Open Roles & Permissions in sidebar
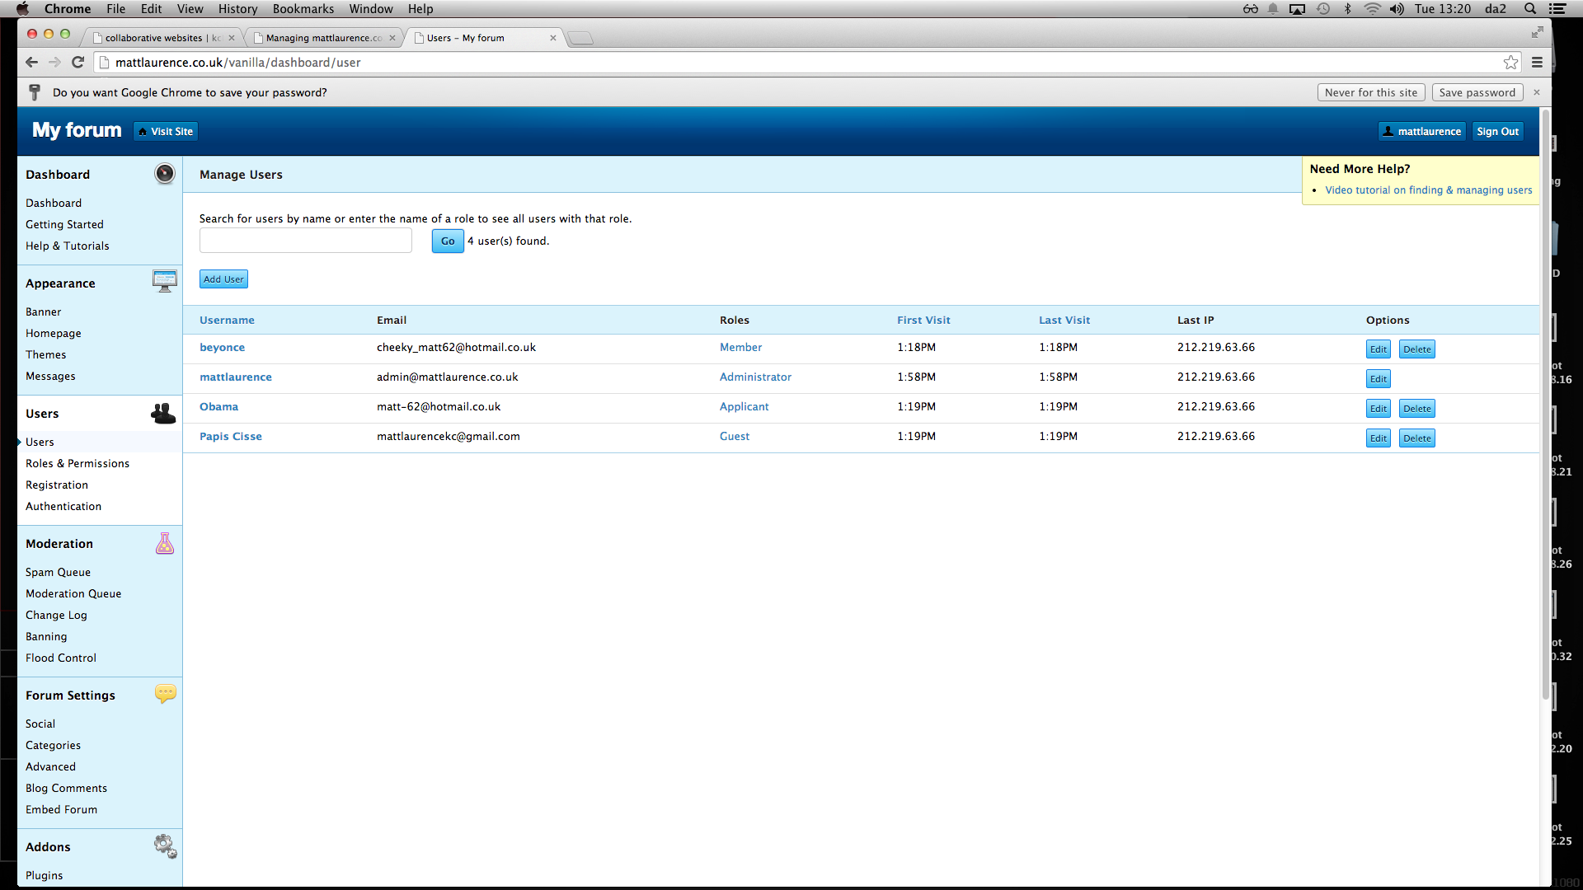Viewport: 1583px width, 890px height. [78, 464]
